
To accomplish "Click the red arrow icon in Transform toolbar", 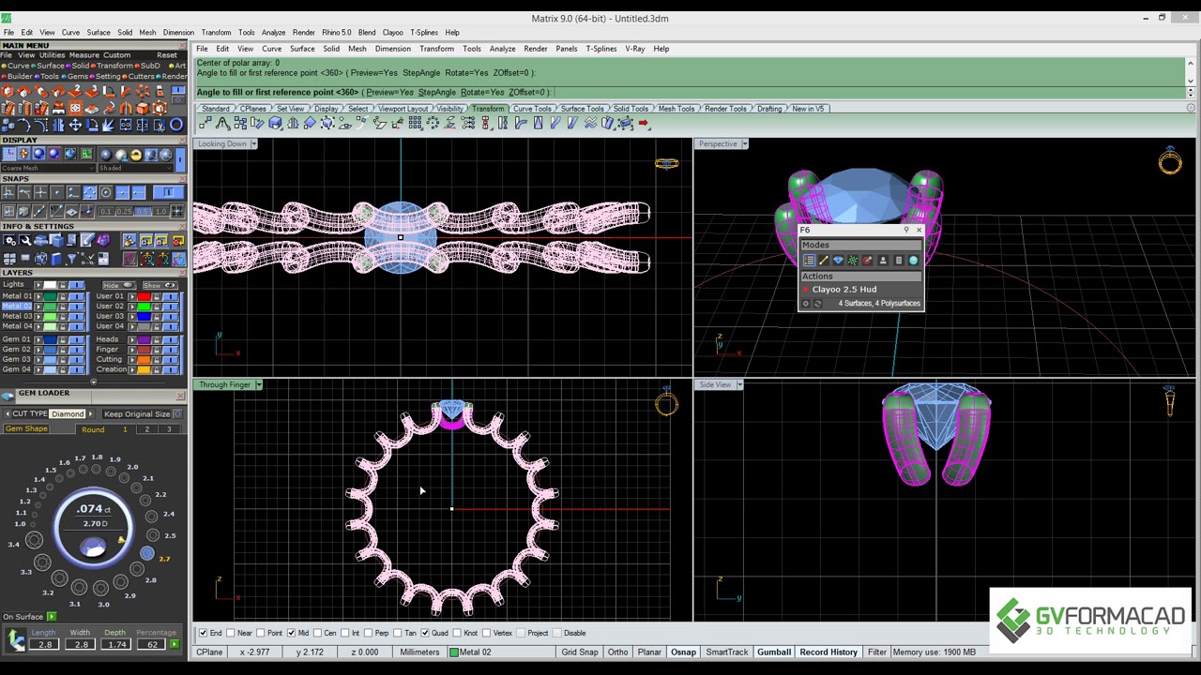I will coord(644,124).
